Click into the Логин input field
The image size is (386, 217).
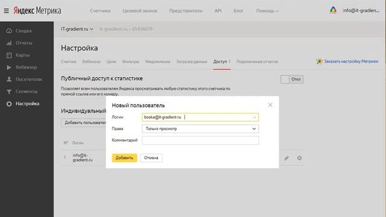200,118
